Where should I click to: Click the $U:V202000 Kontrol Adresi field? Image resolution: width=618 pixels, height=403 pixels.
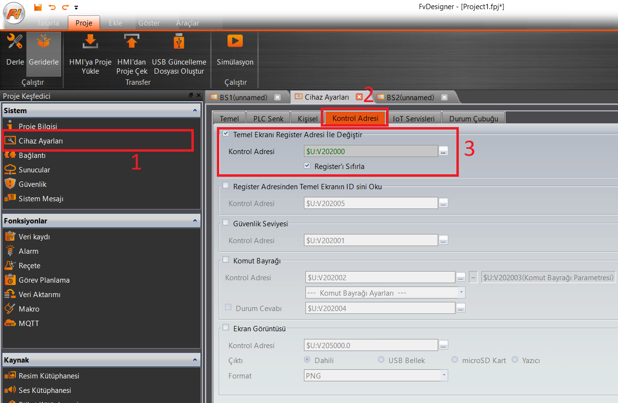coord(371,151)
